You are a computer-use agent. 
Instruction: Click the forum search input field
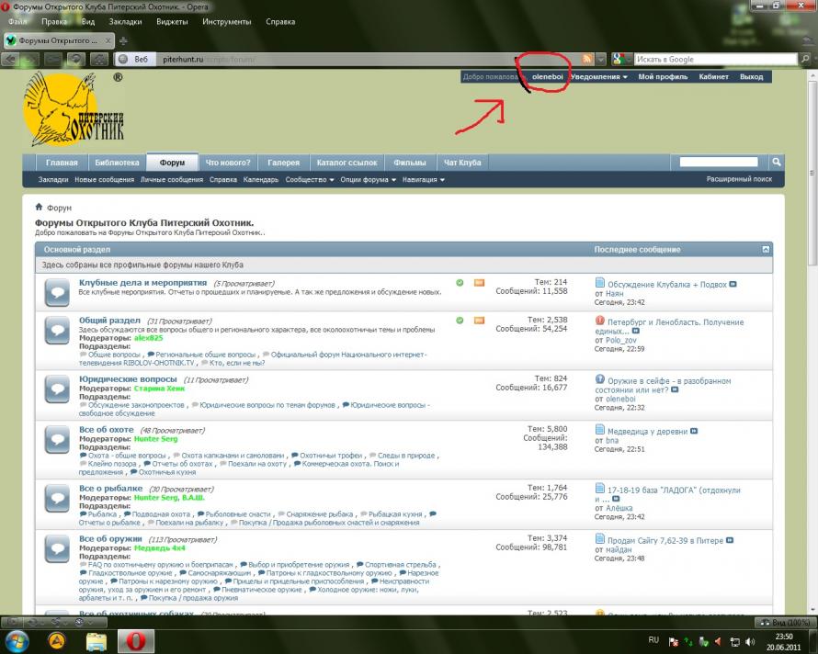pyautogui.click(x=723, y=163)
